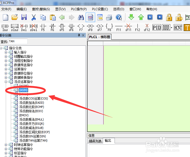Open the PID instruction tool

coord(157,28)
